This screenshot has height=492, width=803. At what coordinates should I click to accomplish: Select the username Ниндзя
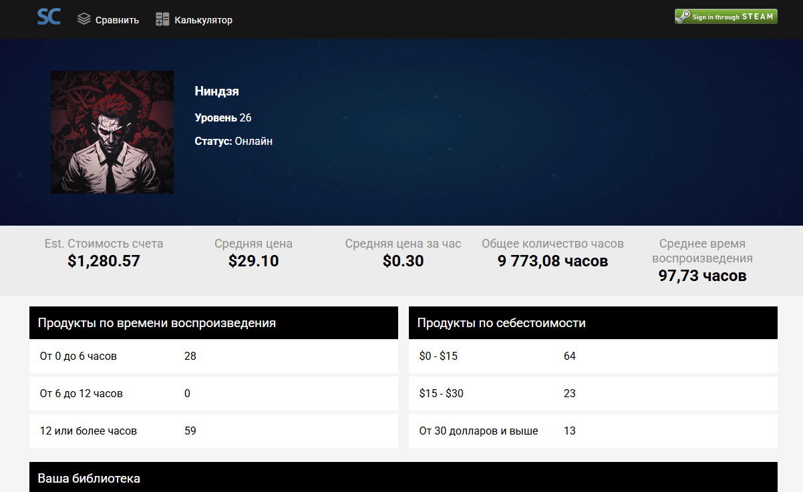click(x=216, y=91)
